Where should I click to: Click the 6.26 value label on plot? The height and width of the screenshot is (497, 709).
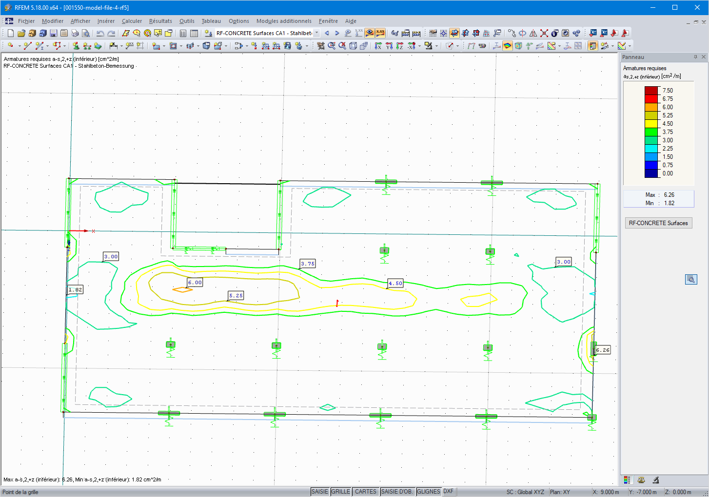click(x=603, y=350)
